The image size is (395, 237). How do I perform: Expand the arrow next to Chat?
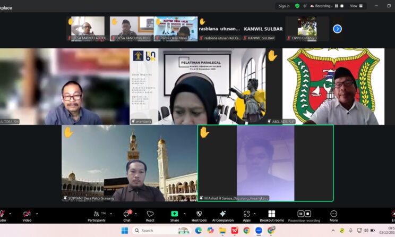(x=136, y=214)
